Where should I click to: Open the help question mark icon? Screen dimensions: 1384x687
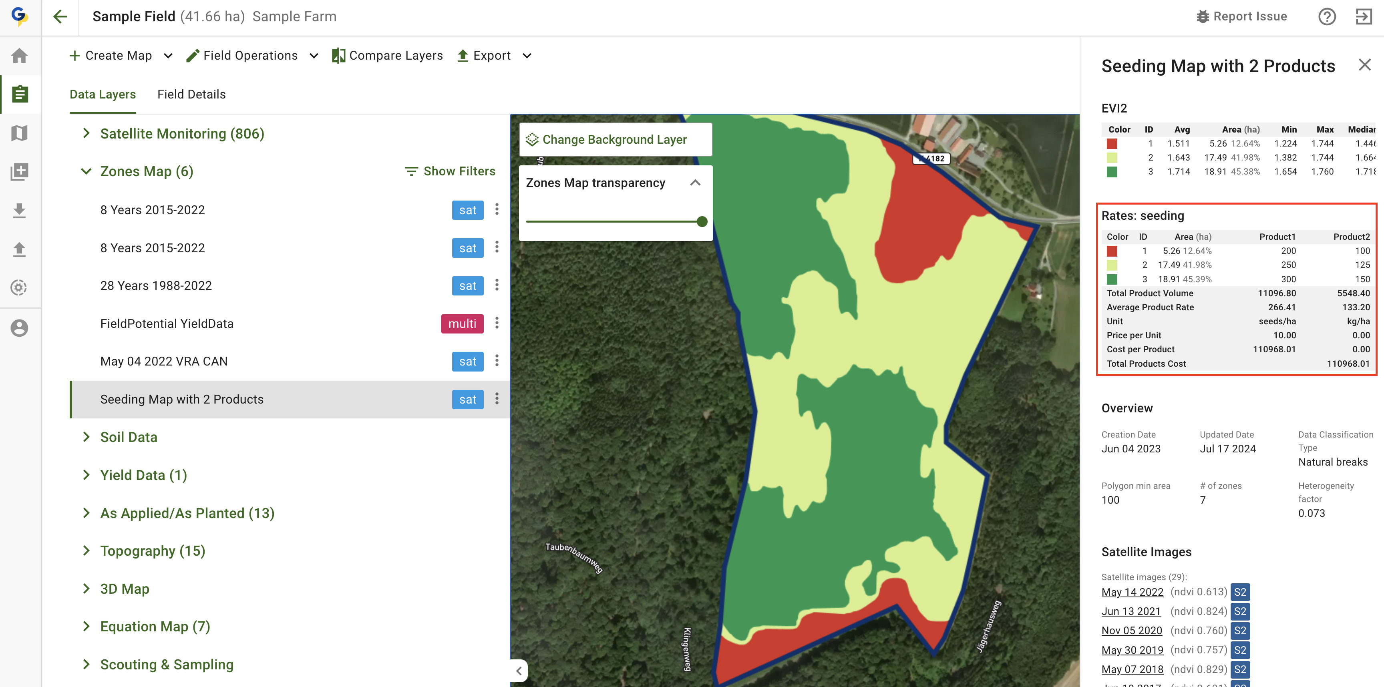coord(1326,17)
